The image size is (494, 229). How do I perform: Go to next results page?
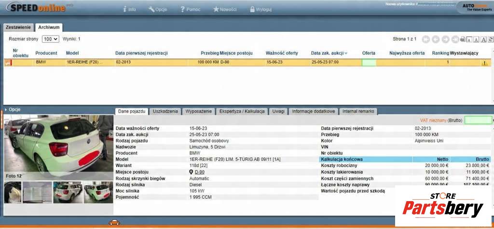pyautogui.click(x=445, y=39)
